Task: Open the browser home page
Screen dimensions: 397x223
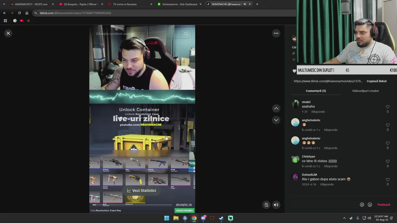Action: coord(27,13)
